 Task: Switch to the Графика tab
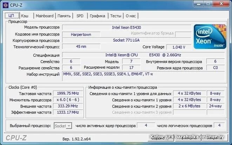pos(98,16)
